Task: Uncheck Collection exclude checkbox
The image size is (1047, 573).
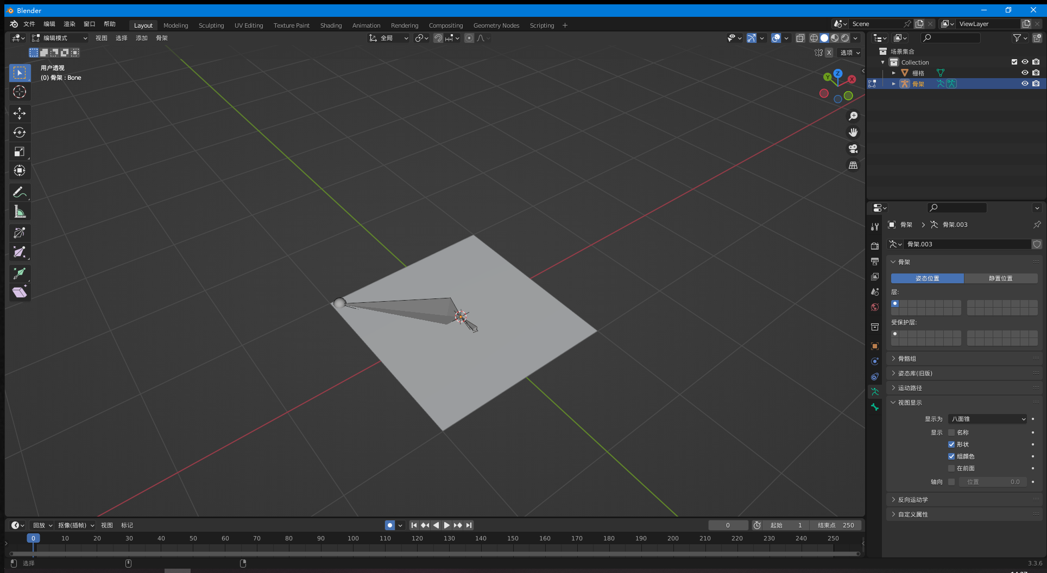Action: [x=1014, y=62]
